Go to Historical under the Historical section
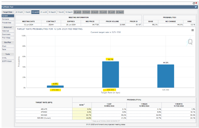 (5, 31)
